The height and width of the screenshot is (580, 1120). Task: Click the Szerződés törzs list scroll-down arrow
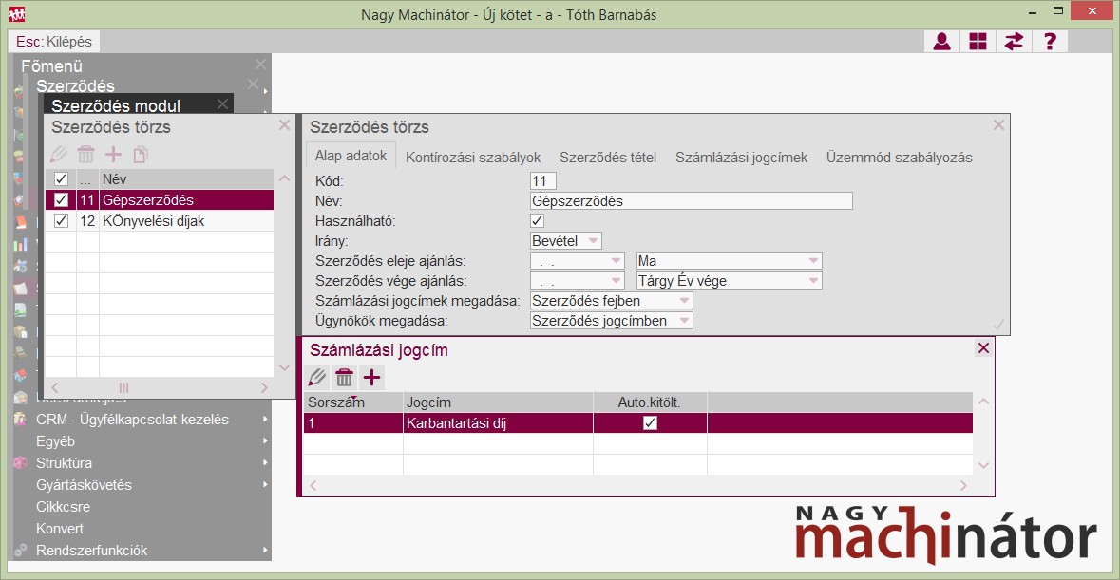tap(284, 368)
